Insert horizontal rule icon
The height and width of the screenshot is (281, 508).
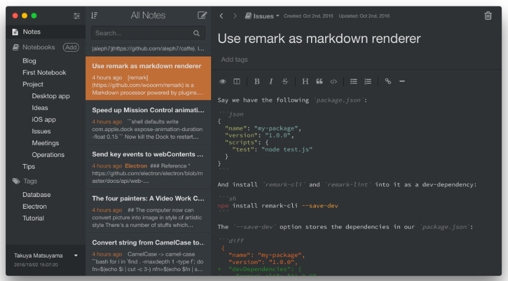point(402,81)
